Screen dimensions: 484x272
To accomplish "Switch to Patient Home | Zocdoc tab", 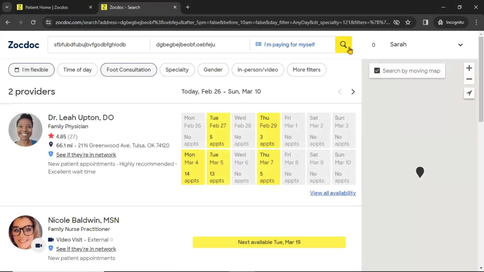I will [54, 7].
